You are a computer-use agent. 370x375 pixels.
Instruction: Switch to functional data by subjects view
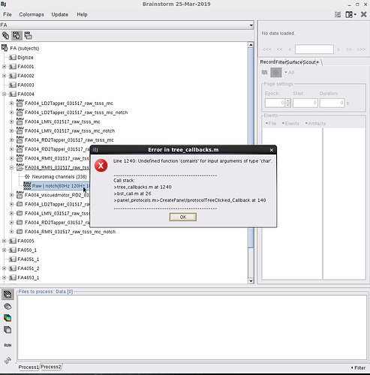click(x=17, y=35)
